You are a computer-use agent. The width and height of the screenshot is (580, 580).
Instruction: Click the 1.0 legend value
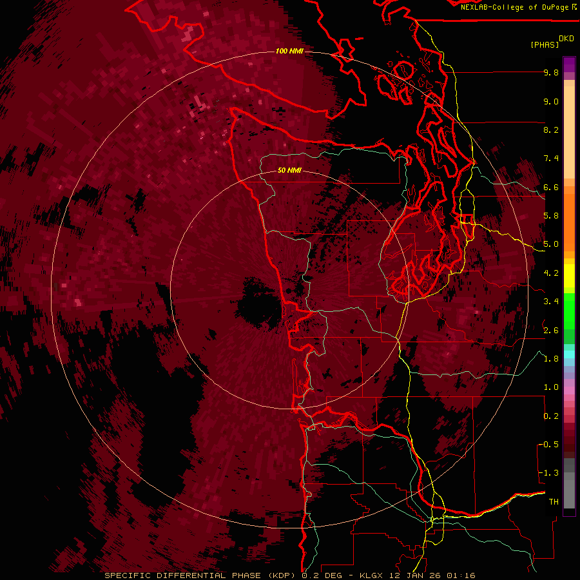coord(551,388)
